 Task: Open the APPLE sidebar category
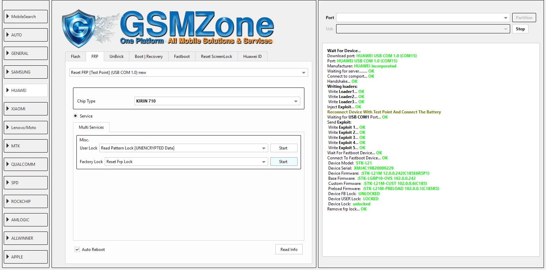[26, 257]
